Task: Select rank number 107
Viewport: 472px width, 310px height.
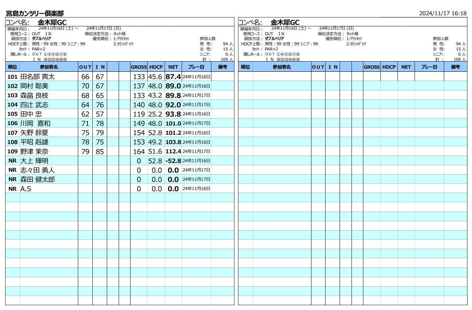Action: (x=13, y=133)
